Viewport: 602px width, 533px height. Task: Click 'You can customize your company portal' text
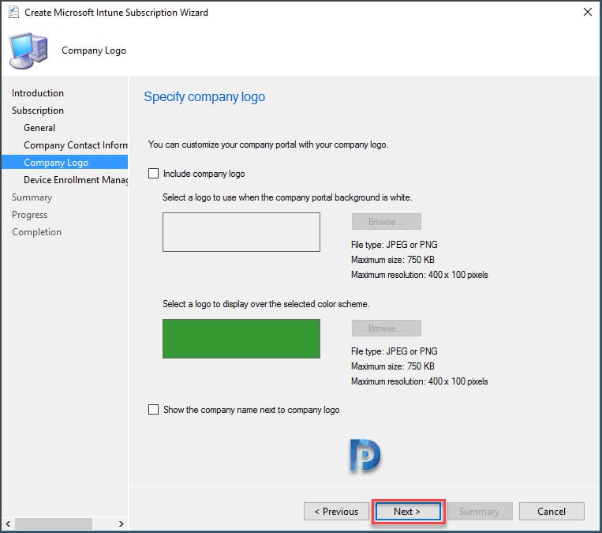[x=268, y=145]
